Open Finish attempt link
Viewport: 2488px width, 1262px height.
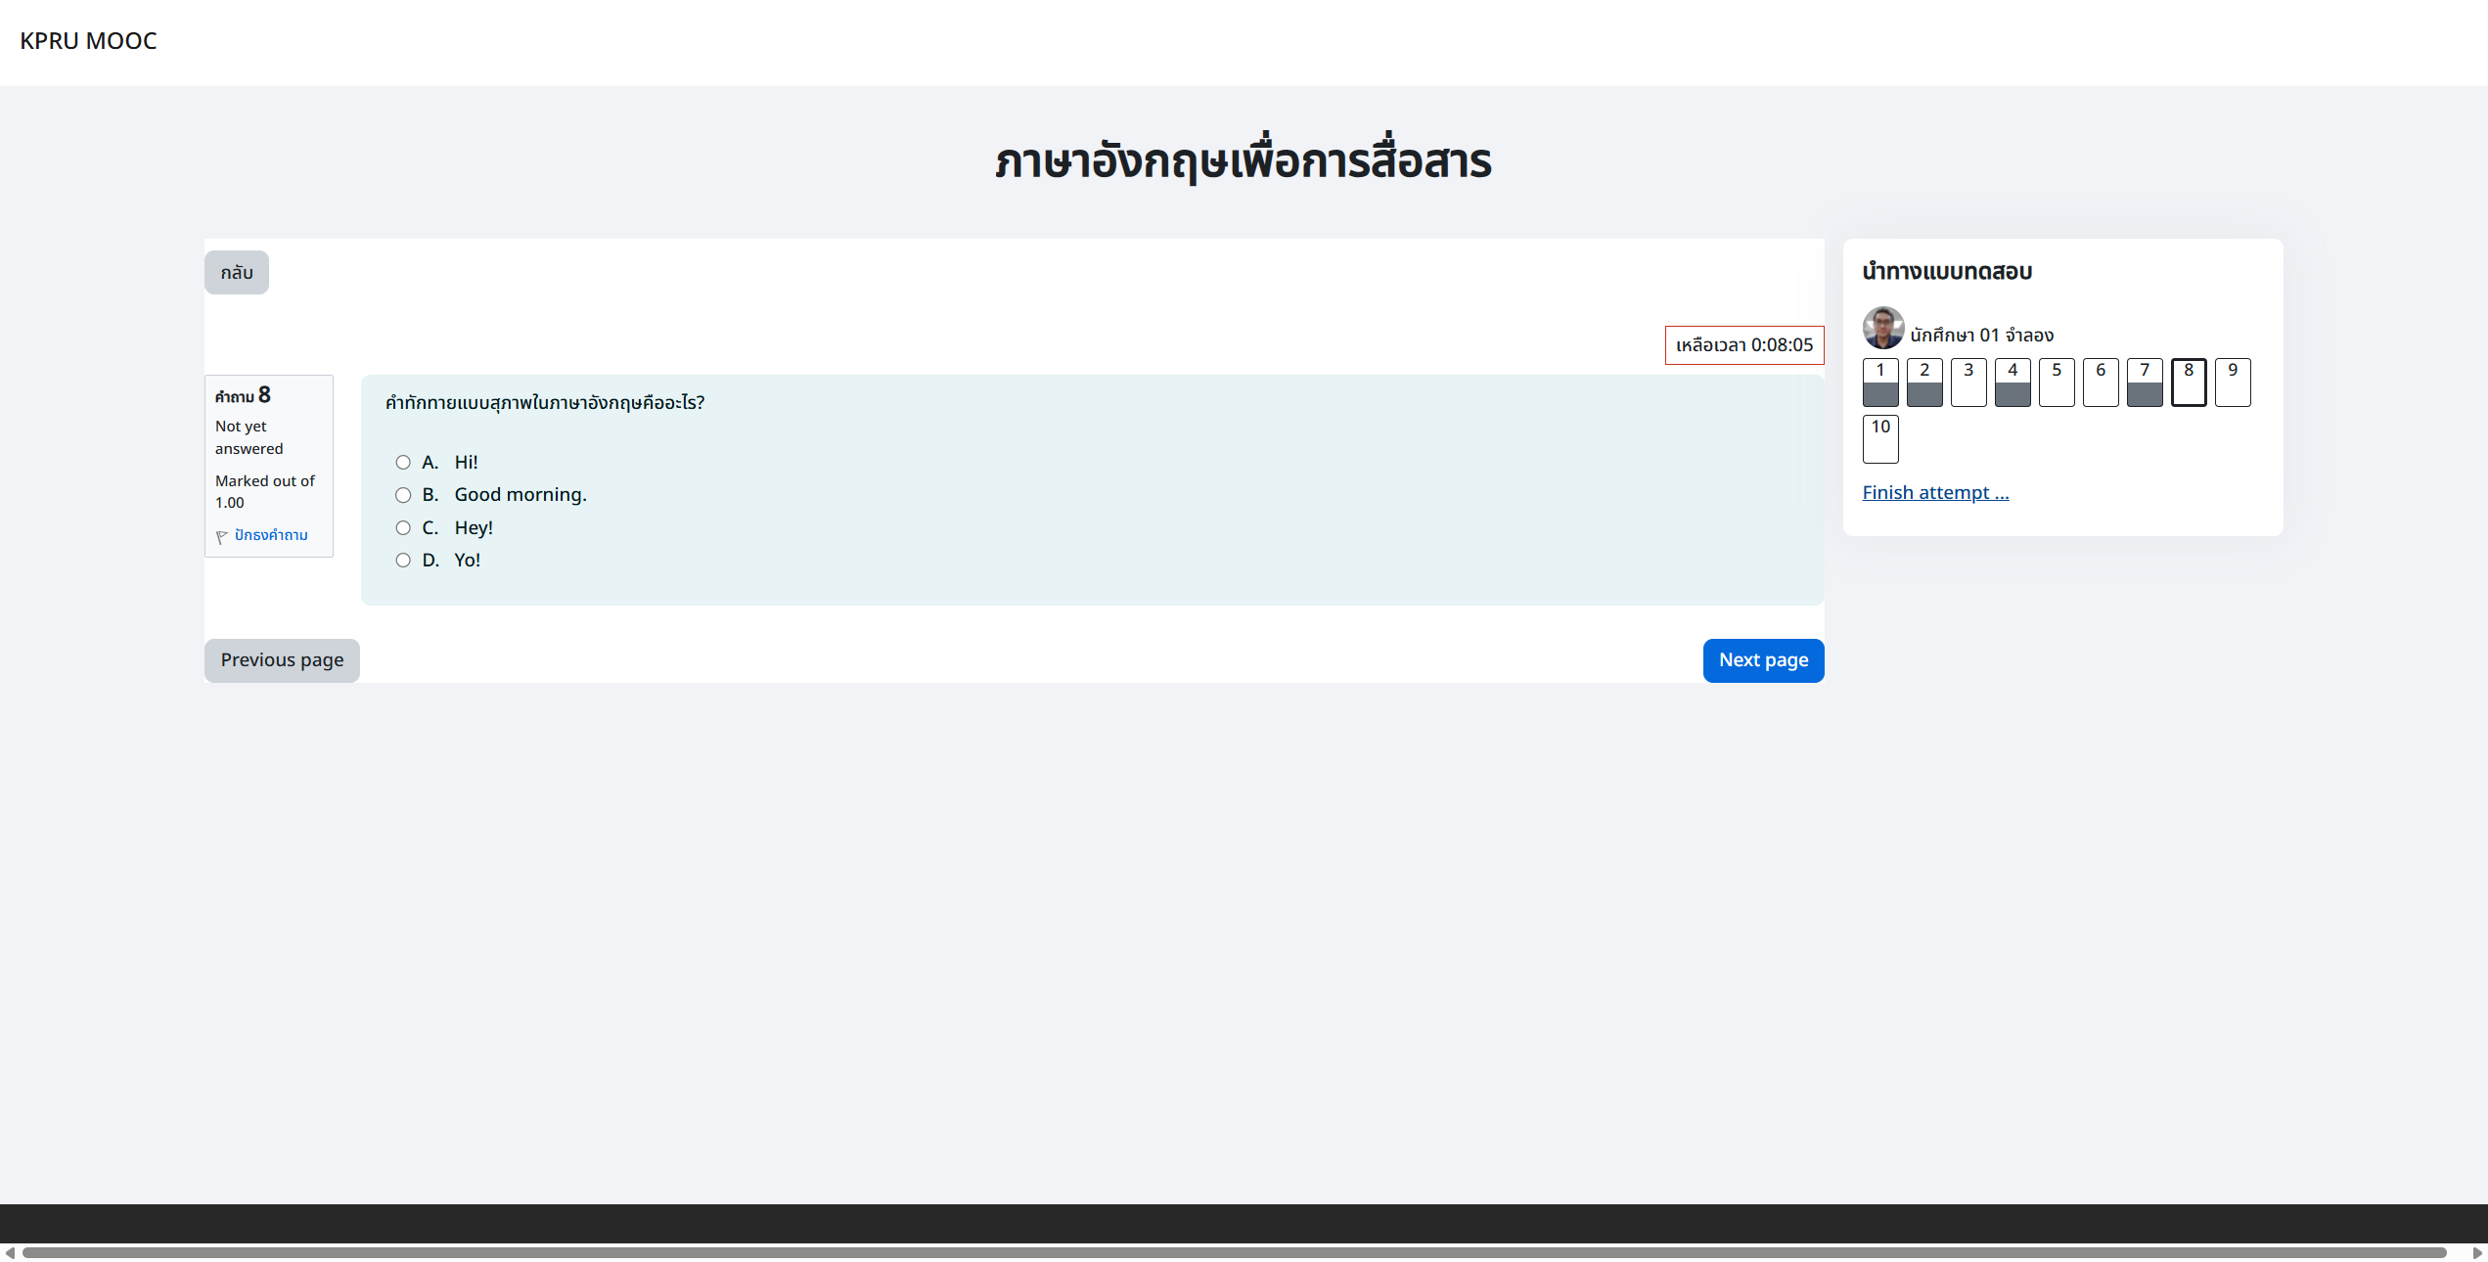click(1935, 492)
